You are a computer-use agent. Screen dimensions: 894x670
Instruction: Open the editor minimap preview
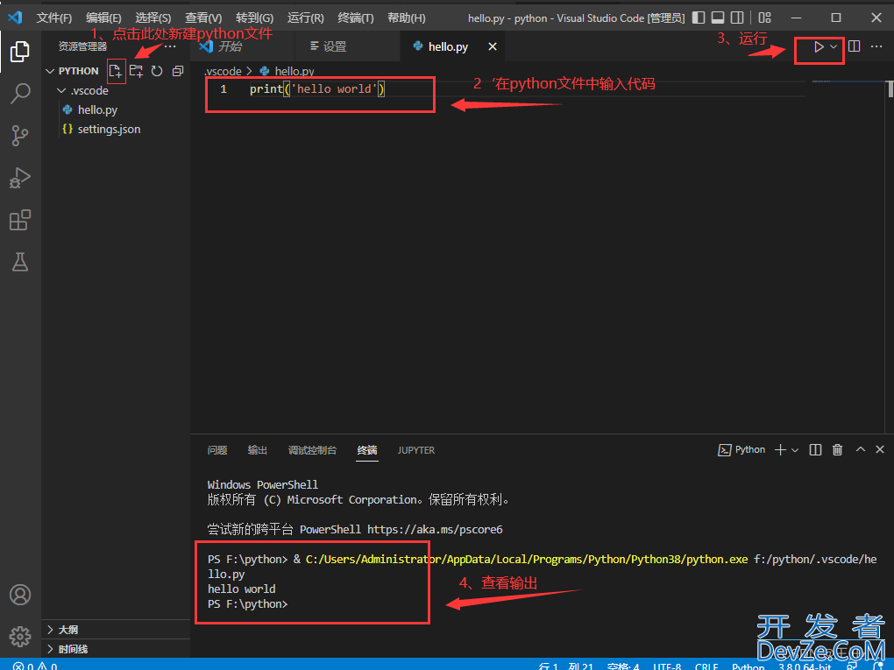(848, 83)
